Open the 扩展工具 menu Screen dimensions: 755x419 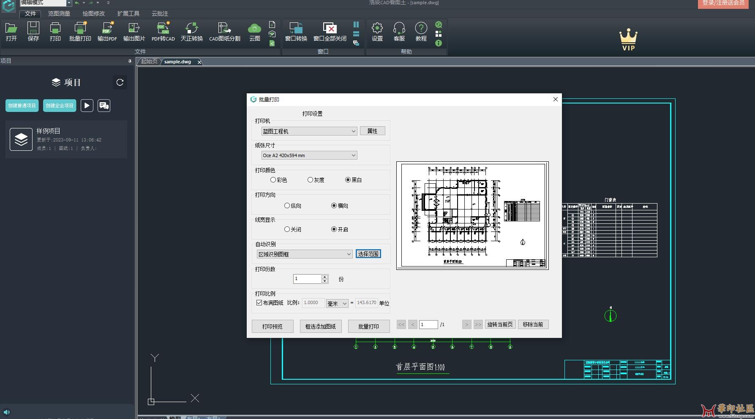tap(128, 14)
